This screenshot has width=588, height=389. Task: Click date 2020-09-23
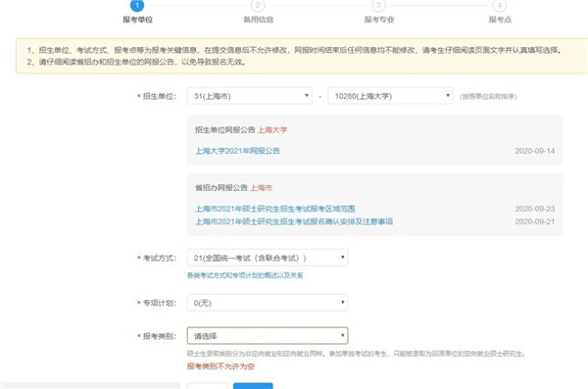click(535, 209)
